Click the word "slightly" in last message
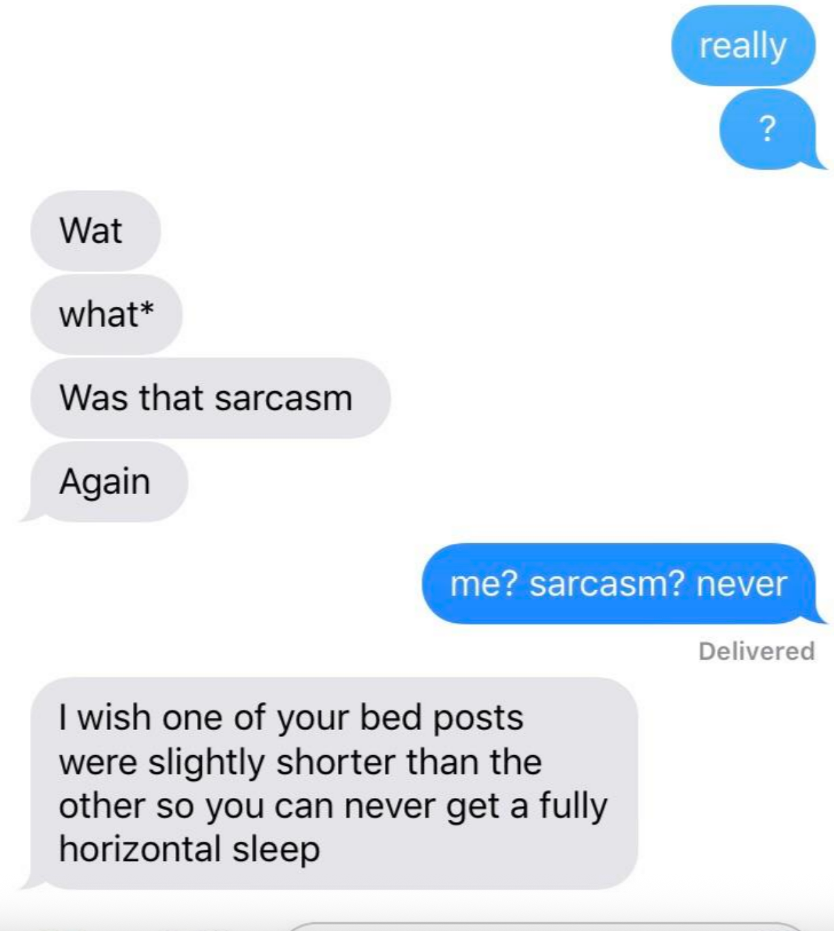834x931 pixels. [x=206, y=763]
